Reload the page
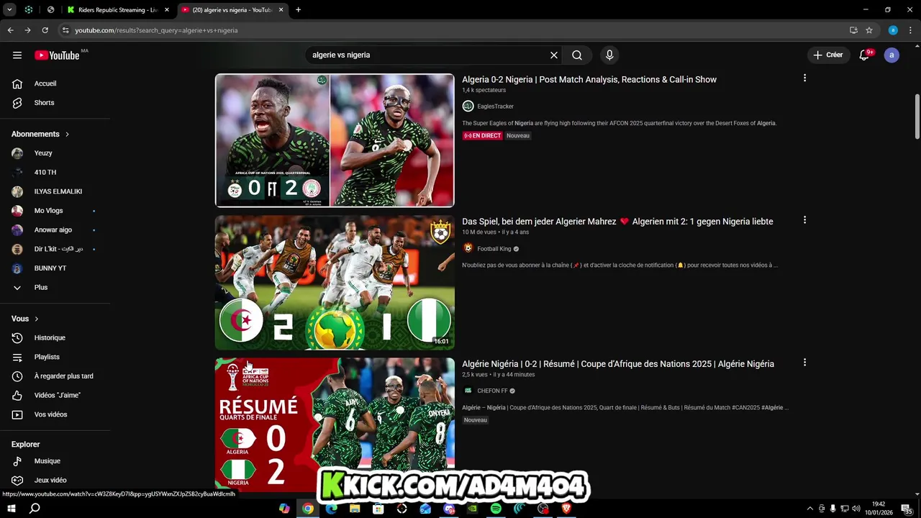This screenshot has width=921, height=518. tap(45, 30)
